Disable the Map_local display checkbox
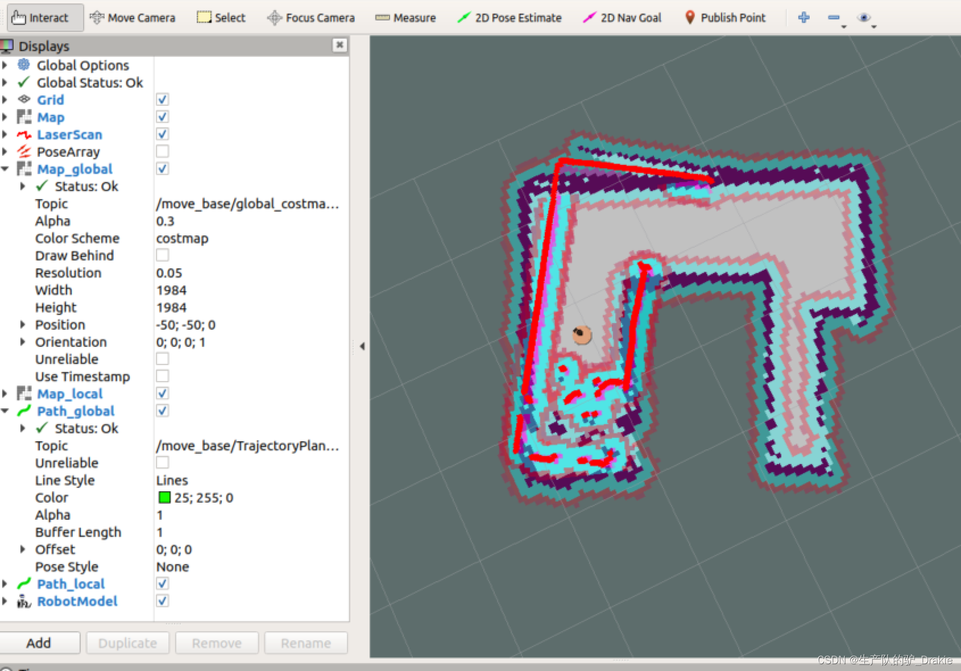 click(x=162, y=394)
